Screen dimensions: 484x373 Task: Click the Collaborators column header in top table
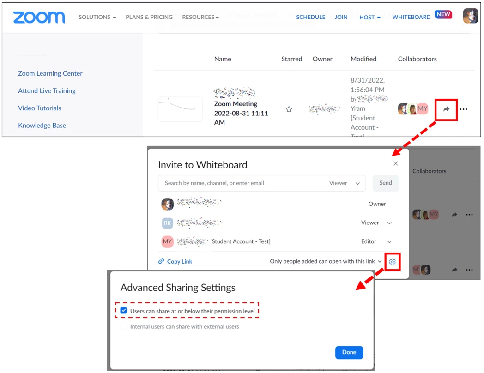tap(417, 59)
